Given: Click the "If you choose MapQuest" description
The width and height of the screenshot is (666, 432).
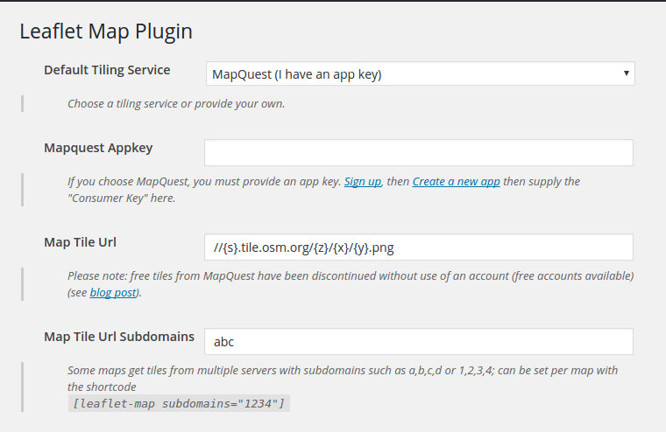Looking at the screenshot, I should coord(203,182).
